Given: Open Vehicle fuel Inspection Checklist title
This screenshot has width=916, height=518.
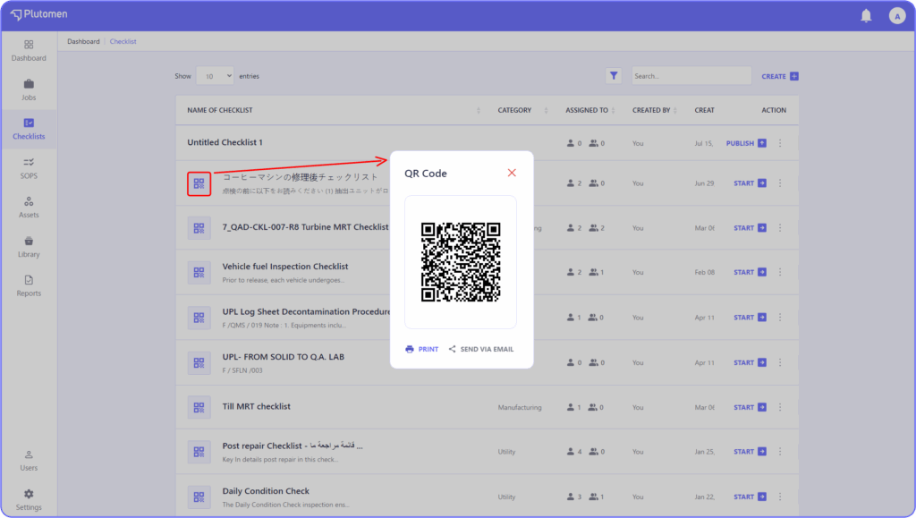Looking at the screenshot, I should [x=285, y=267].
